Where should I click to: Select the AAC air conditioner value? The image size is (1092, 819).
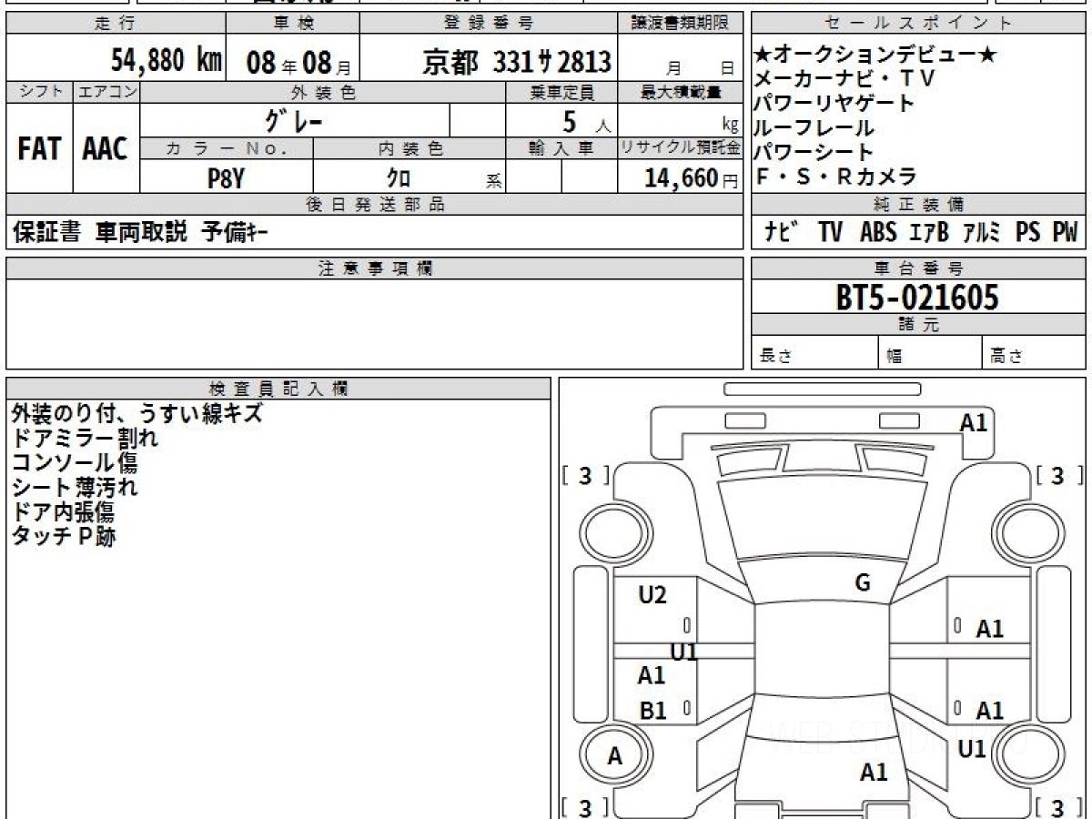[x=106, y=148]
